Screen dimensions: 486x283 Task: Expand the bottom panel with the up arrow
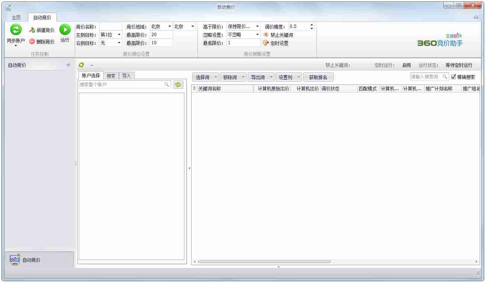[279, 267]
